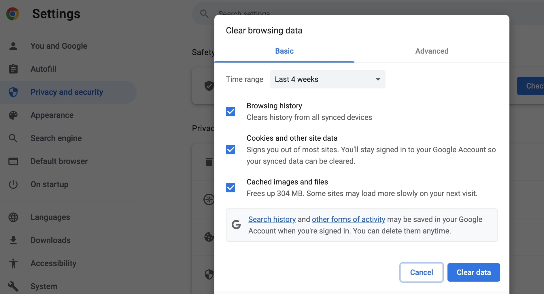544x294 pixels.
Task: Click the Chrome logo icon
Action: coord(13,14)
